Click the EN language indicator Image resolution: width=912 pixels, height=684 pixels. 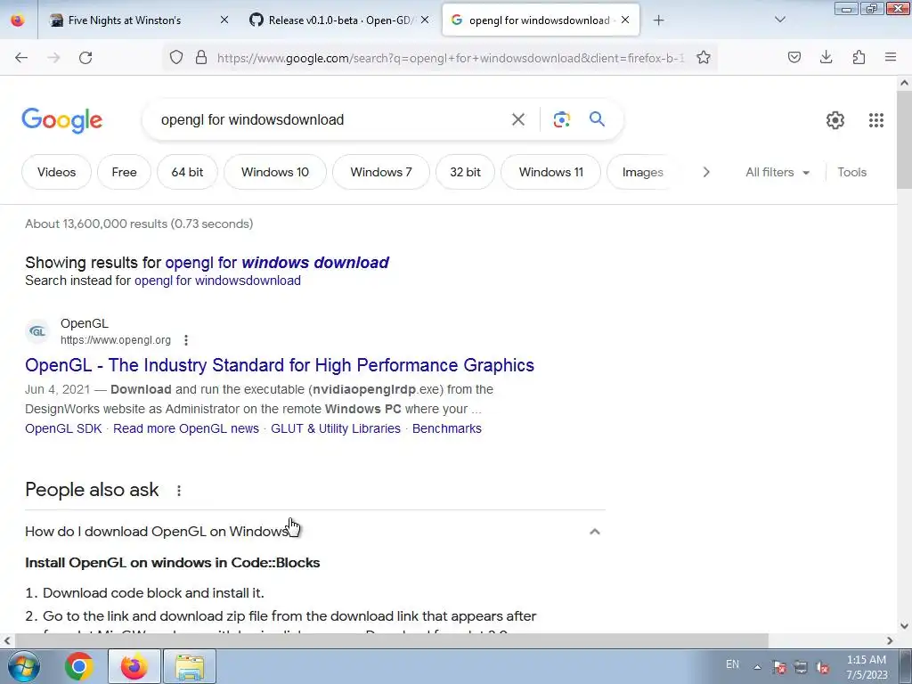732,664
